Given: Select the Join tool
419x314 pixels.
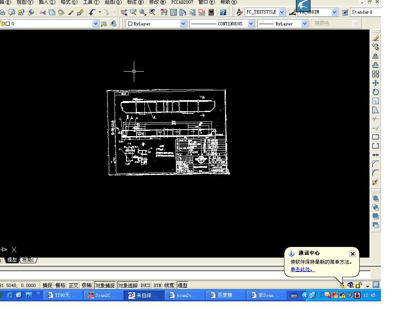Looking at the screenshot, I should pyautogui.click(x=376, y=155).
